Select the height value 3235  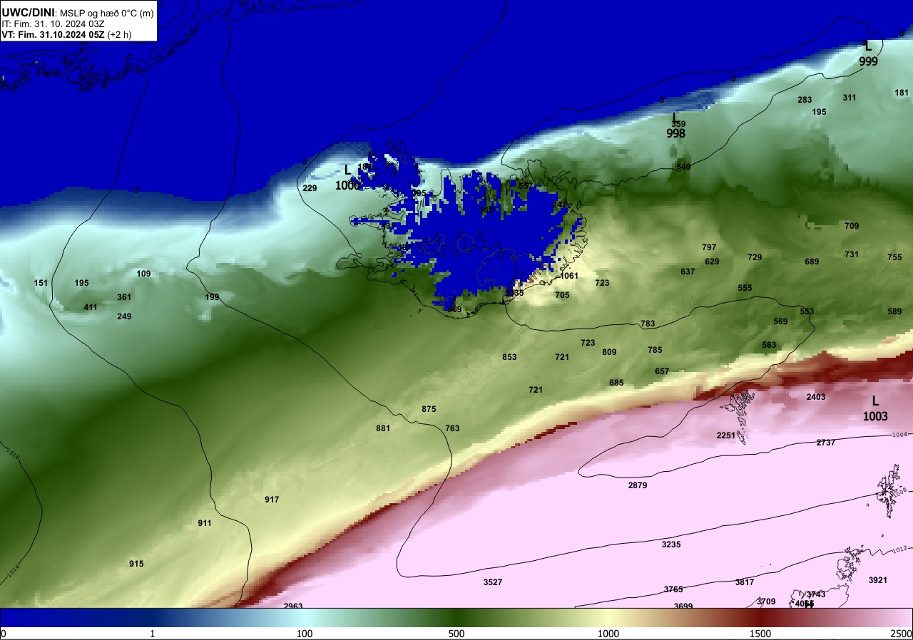[x=671, y=544]
